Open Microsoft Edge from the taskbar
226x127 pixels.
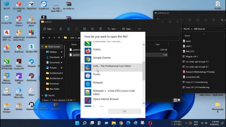coord(128,123)
